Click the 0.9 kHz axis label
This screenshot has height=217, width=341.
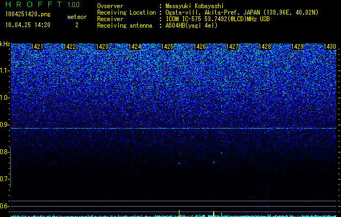(4, 125)
